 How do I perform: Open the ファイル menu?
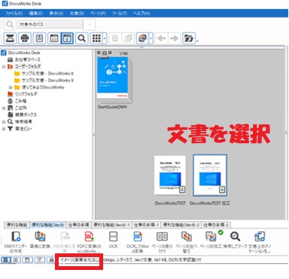tap(14, 14)
